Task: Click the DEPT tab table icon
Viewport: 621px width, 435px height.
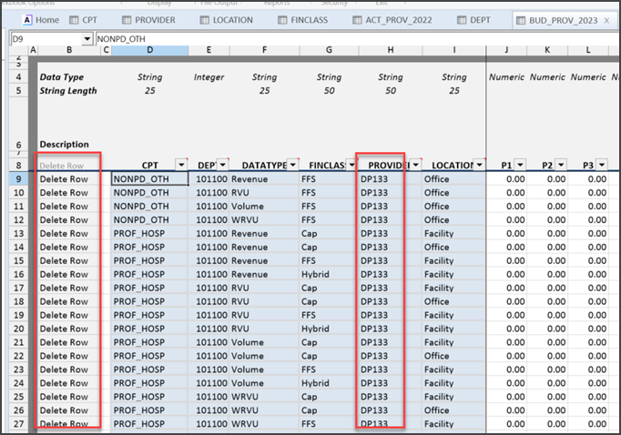Action: click(x=462, y=20)
